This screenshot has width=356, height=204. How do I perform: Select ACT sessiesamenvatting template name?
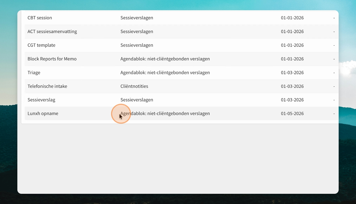tap(52, 31)
